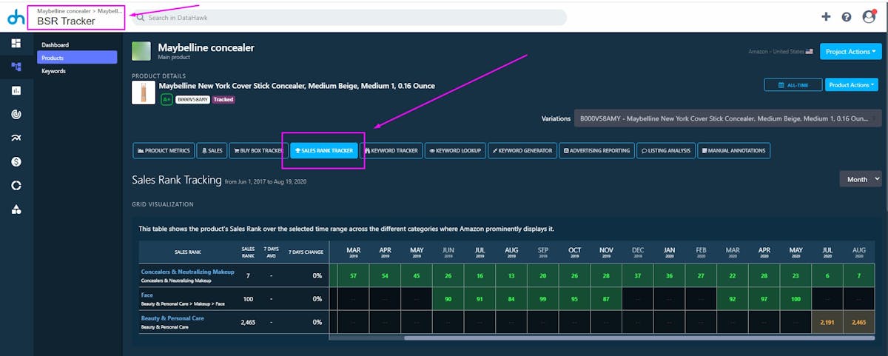The height and width of the screenshot is (356, 888).
Task: Click the MAR 2019 month column header
Action: [353, 252]
